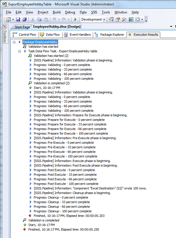The width and height of the screenshot is (176, 238).
Task: Click the Save All icon
Action: (25, 19)
